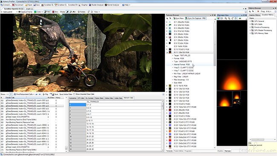Toggle the FBO view button
Image resolution: width=277 pixels, height=156 pixels.
coord(47,12)
